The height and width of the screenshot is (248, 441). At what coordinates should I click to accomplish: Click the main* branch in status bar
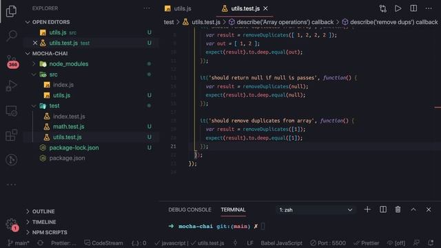click(x=19, y=243)
